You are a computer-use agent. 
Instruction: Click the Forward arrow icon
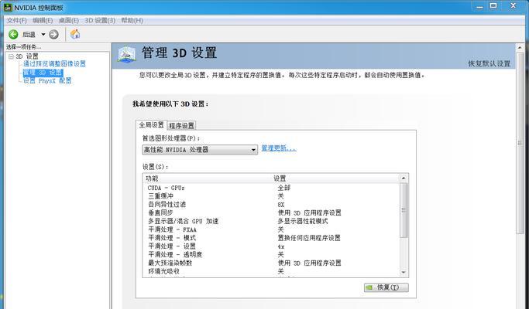(53, 34)
